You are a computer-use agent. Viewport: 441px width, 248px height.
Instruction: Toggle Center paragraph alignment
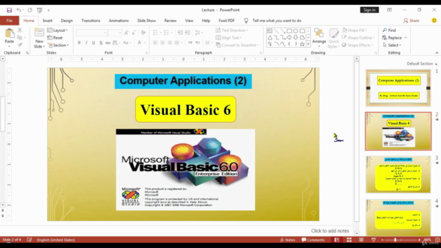pyautogui.click(x=163, y=43)
